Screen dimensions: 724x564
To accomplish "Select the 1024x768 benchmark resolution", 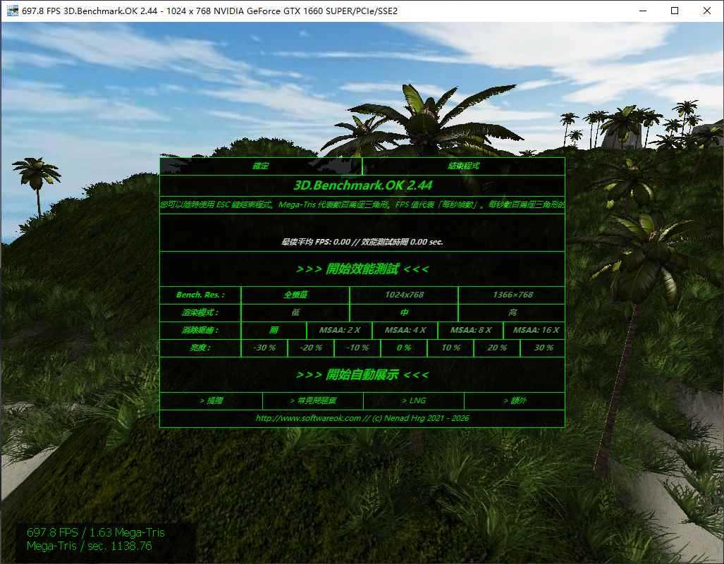I will [403, 295].
